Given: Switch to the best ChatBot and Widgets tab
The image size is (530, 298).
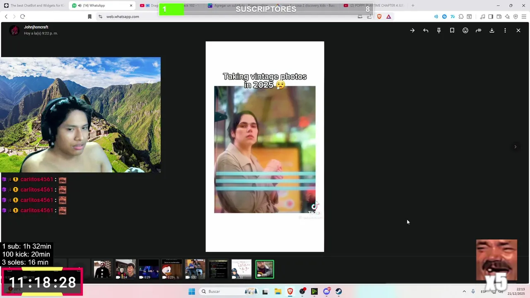Looking at the screenshot, I should click(34, 5).
